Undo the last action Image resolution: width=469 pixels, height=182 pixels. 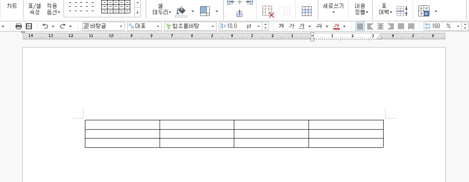coord(45,26)
